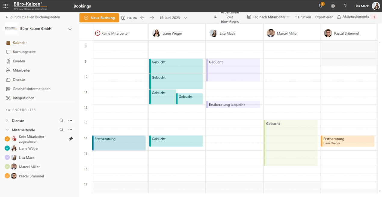This screenshot has height=197, width=382.
Task: Disable Marcel Miller's calendar visibility toggle
Action: (7, 167)
